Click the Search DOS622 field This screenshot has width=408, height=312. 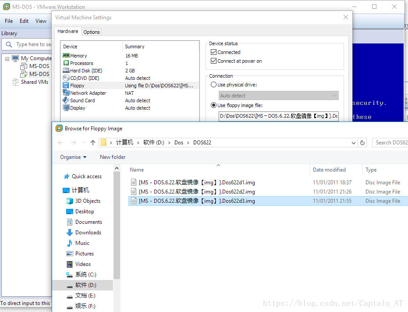point(390,143)
